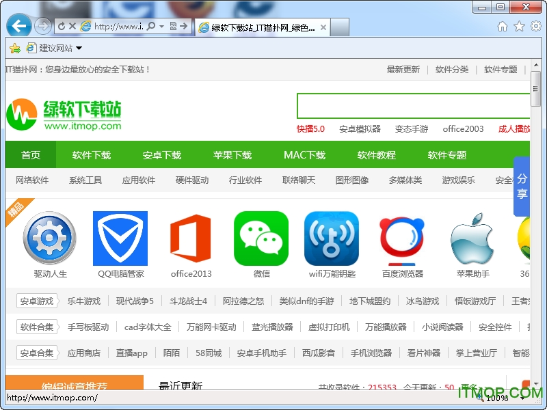Click the scrollbar up arrow
The height and width of the screenshot is (410, 547).
(x=535, y=65)
